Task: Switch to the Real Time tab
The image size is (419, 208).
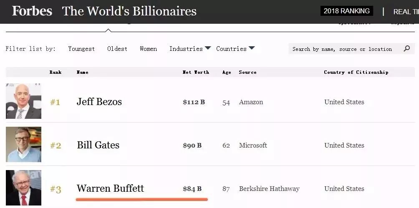Action: (405, 12)
